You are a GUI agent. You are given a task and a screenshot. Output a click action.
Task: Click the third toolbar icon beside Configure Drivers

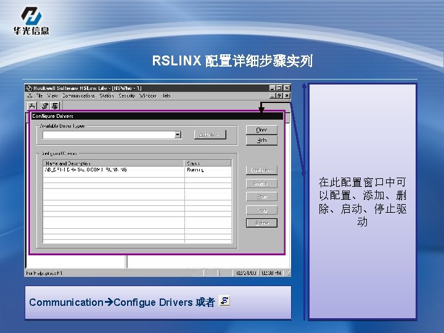click(55, 105)
